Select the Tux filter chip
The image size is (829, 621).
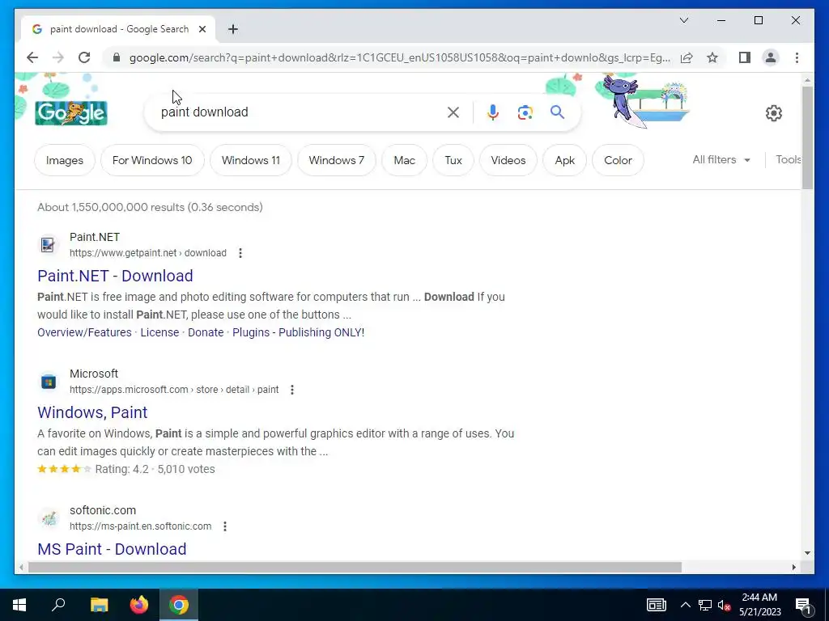click(453, 160)
